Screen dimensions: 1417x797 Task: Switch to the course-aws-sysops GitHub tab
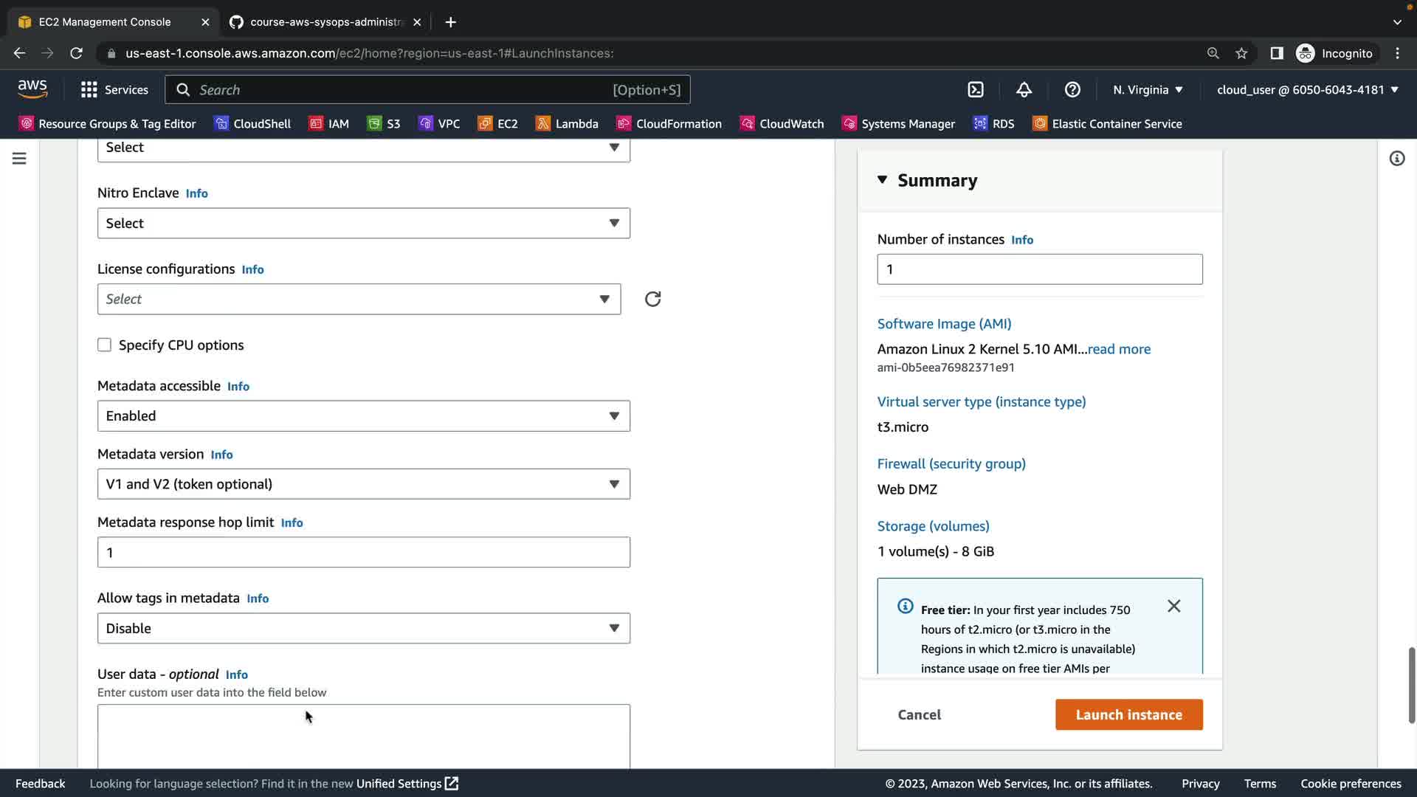click(x=325, y=22)
